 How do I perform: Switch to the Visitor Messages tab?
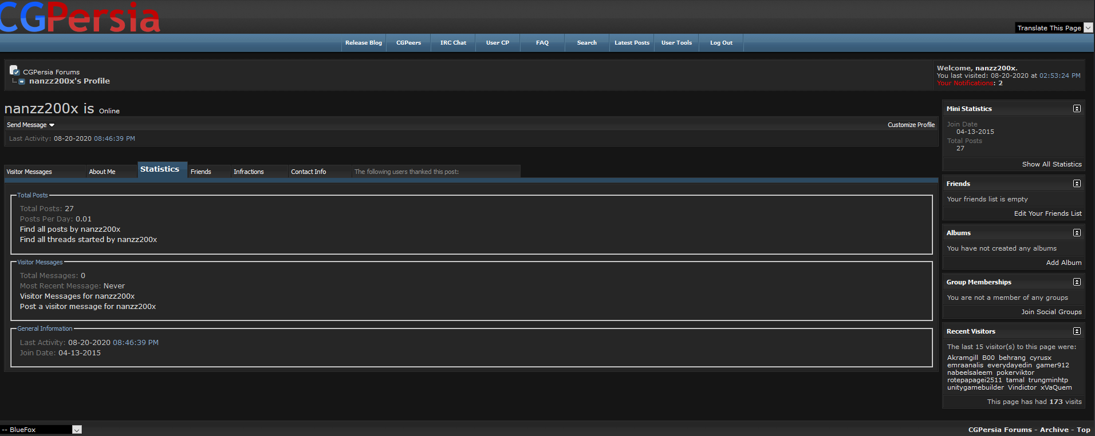point(45,172)
